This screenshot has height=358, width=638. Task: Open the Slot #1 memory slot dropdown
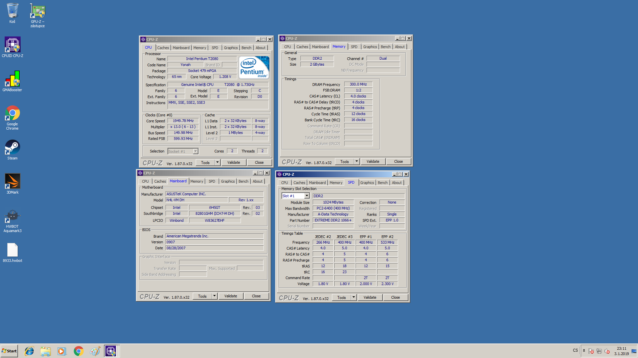click(x=307, y=196)
